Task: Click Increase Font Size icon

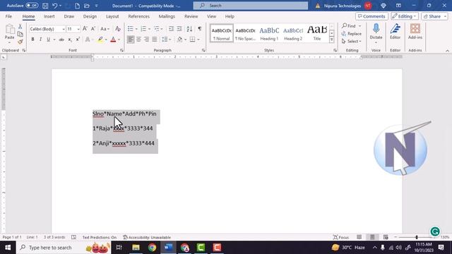Action: coord(85,29)
